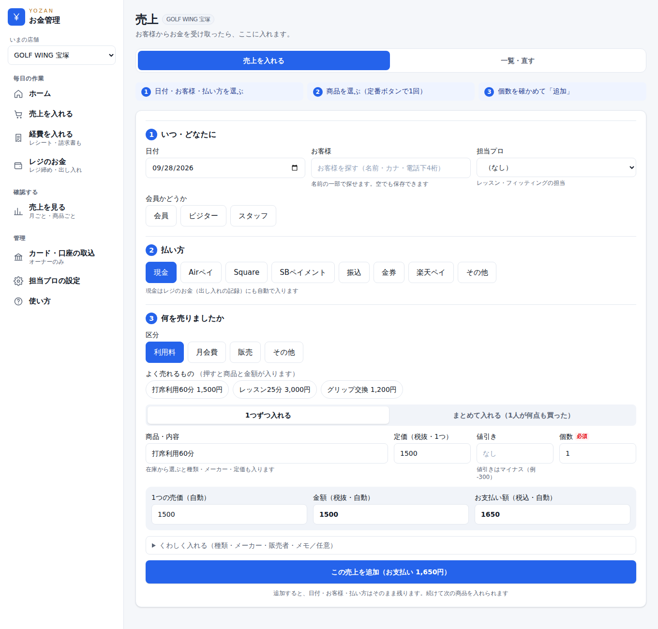
Task: Choose 現金 cash payment method
Action: pyautogui.click(x=161, y=272)
